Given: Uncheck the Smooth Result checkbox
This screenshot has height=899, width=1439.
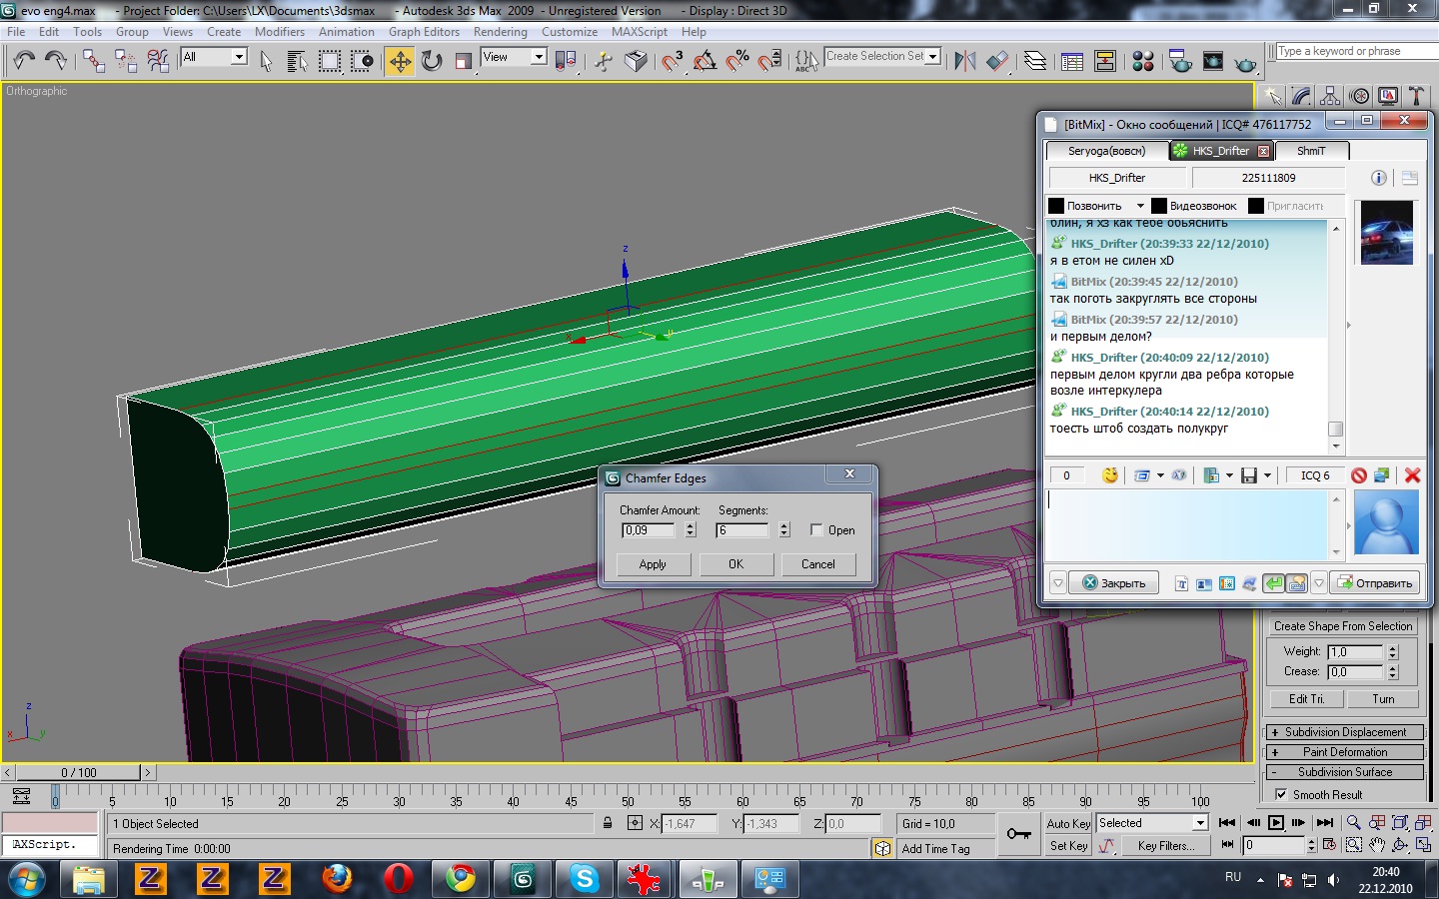Looking at the screenshot, I should coord(1281,795).
